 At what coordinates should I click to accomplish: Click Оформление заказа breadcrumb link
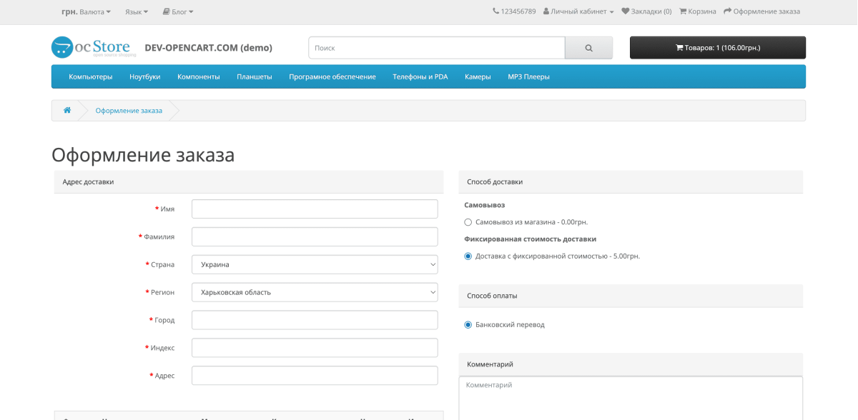(x=129, y=111)
